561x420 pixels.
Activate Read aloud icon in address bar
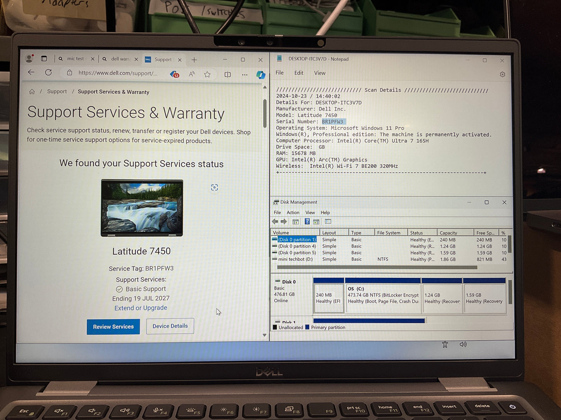click(x=192, y=74)
